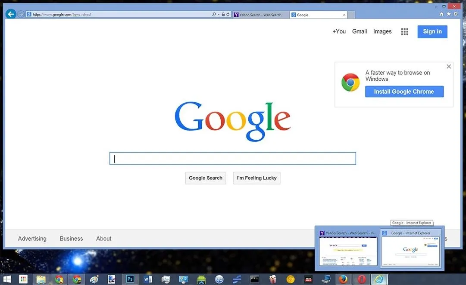466x285 pixels.
Task: Open a new tab with the blank tab button
Action: click(x=351, y=15)
